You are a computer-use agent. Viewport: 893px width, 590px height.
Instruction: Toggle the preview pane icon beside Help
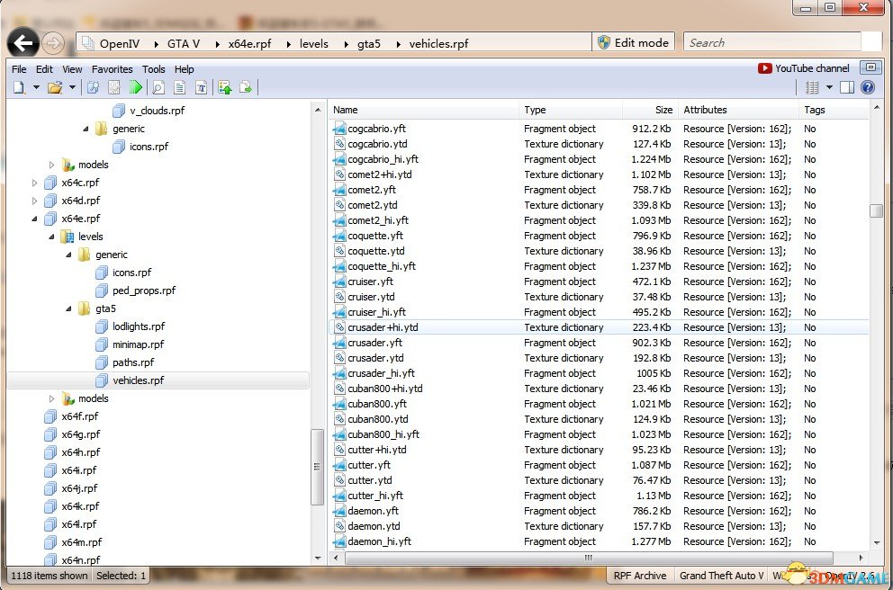point(847,87)
